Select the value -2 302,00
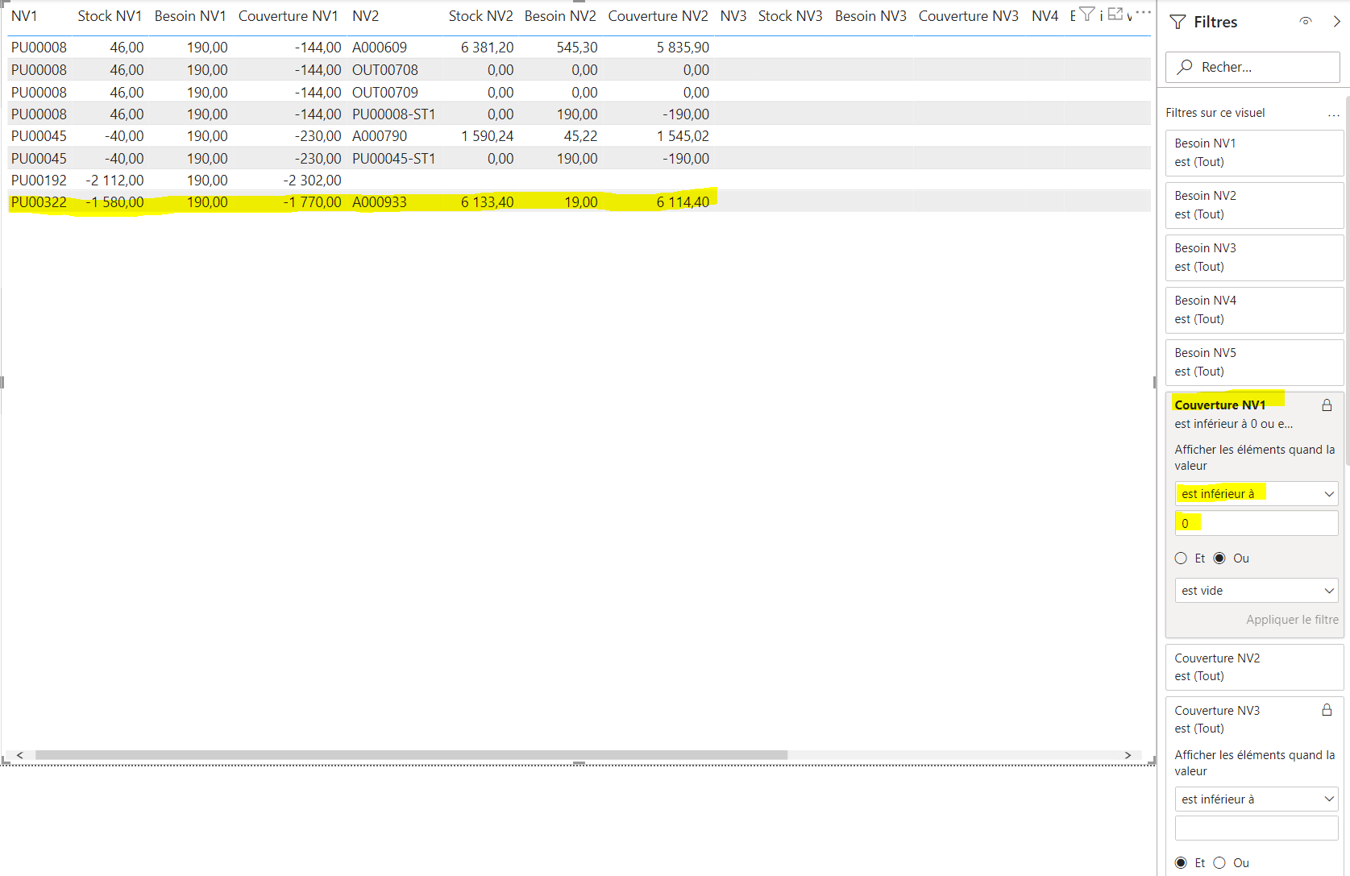1350x876 pixels. coord(312,181)
